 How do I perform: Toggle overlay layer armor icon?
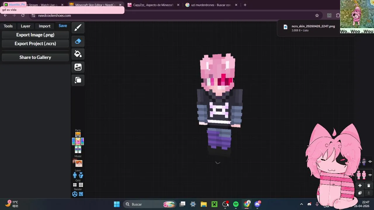coord(81,175)
